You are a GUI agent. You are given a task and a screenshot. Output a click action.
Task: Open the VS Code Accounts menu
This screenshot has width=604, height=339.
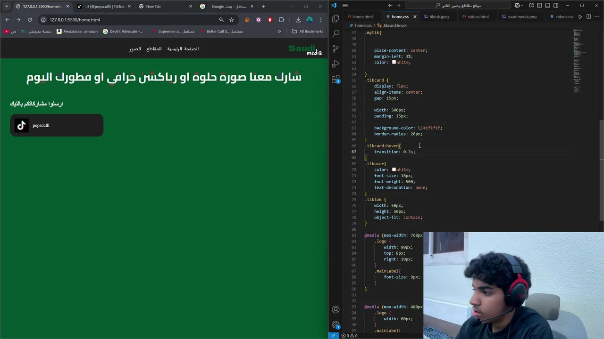pos(336,309)
